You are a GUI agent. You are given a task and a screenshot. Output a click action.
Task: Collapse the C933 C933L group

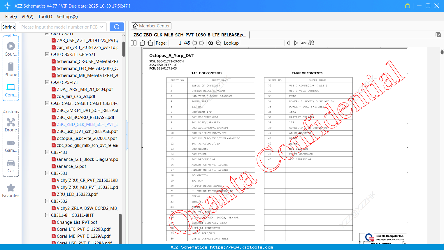pyautogui.click(x=47, y=103)
